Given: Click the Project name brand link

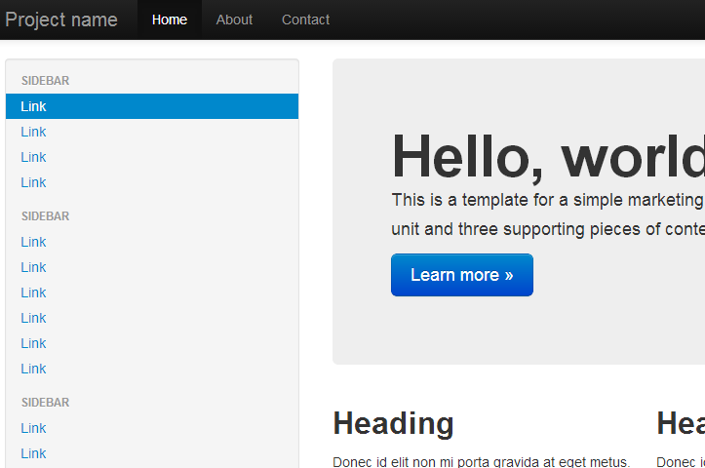Looking at the screenshot, I should [61, 19].
